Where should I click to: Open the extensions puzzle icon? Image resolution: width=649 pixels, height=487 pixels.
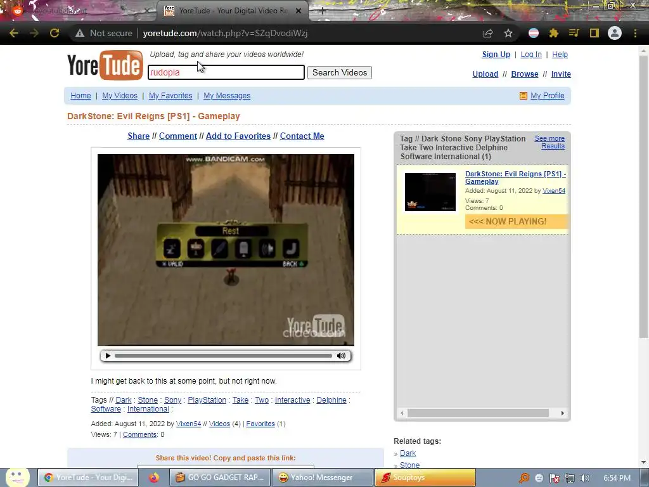(554, 33)
